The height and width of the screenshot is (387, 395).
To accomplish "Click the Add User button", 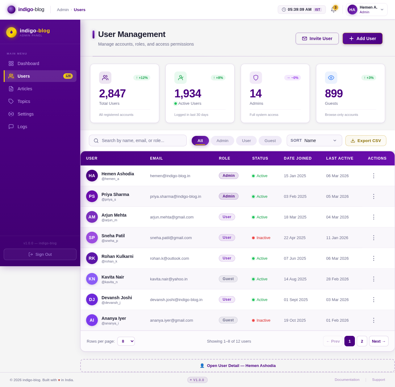I will [x=362, y=39].
